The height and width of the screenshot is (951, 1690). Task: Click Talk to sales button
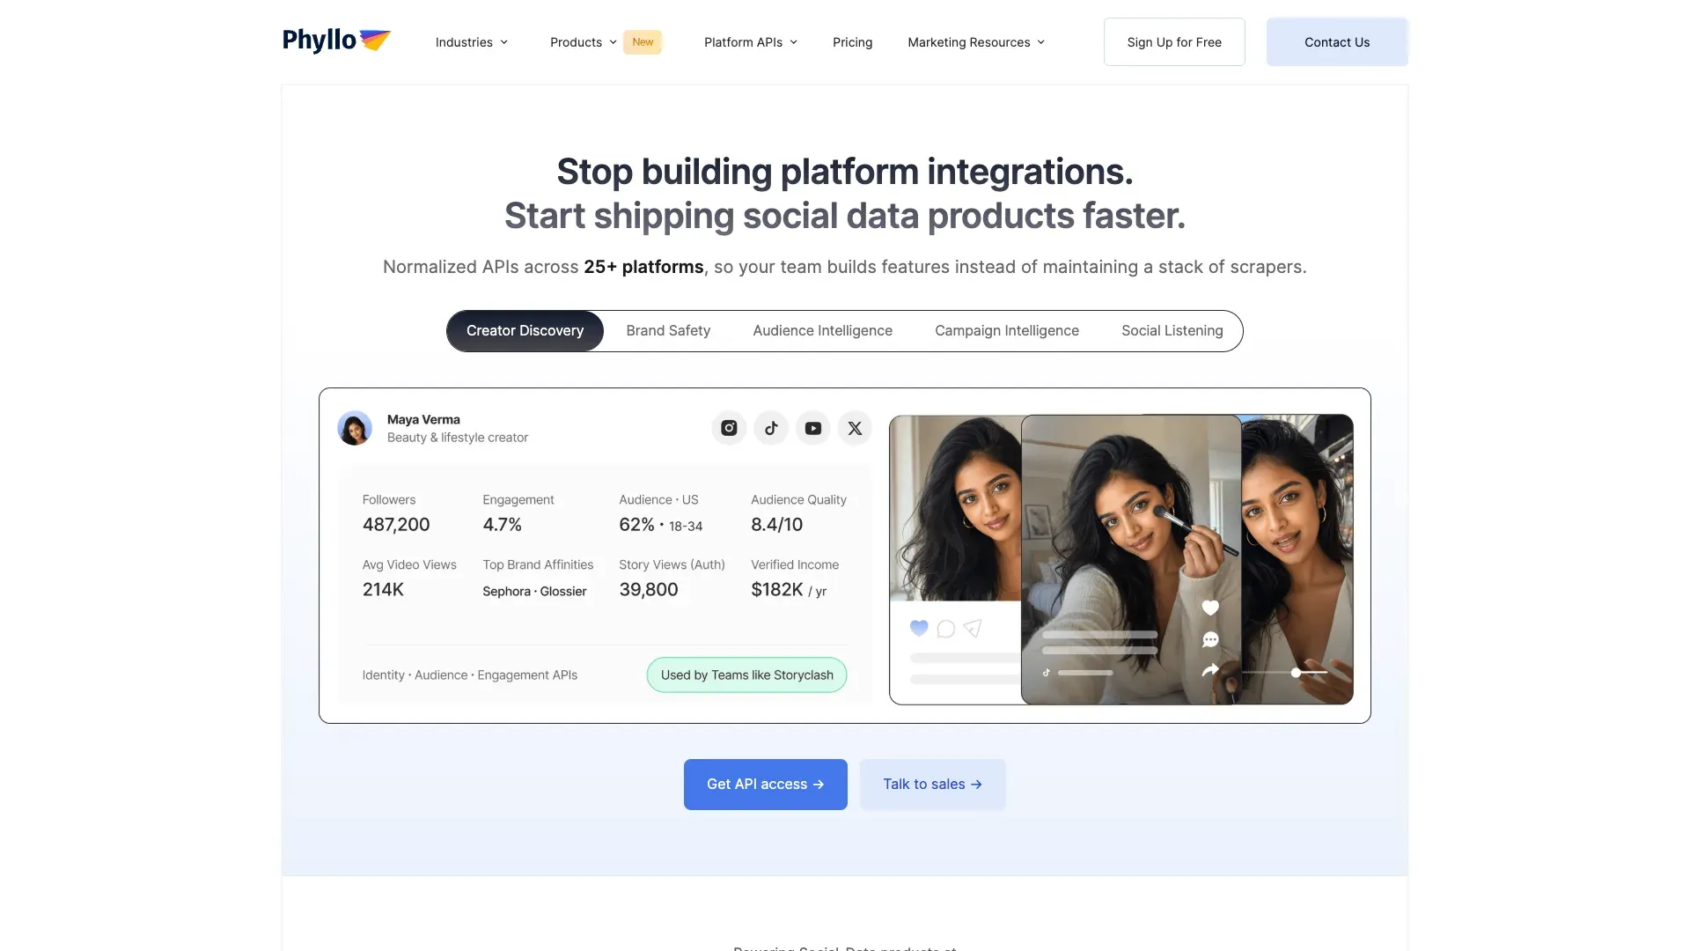coord(933,785)
